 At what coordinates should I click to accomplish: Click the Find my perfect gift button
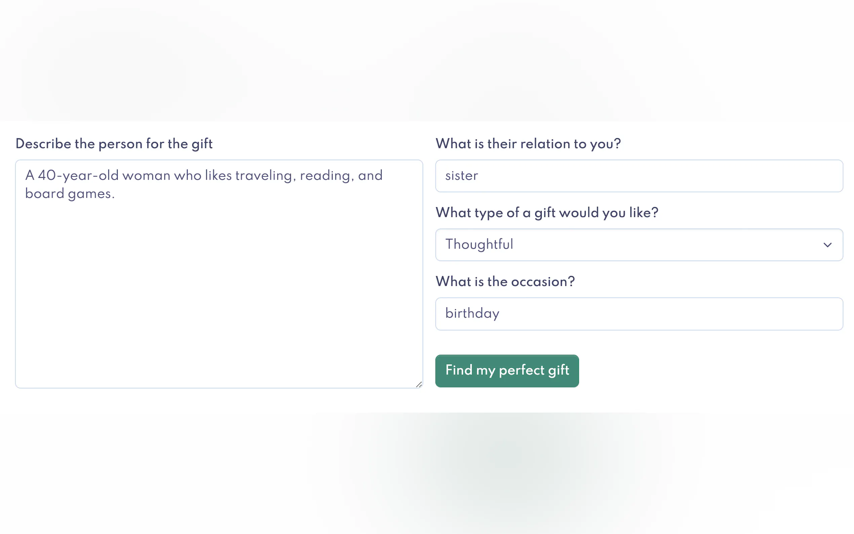(507, 371)
